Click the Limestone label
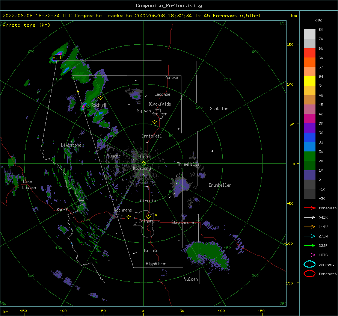 (71, 145)
